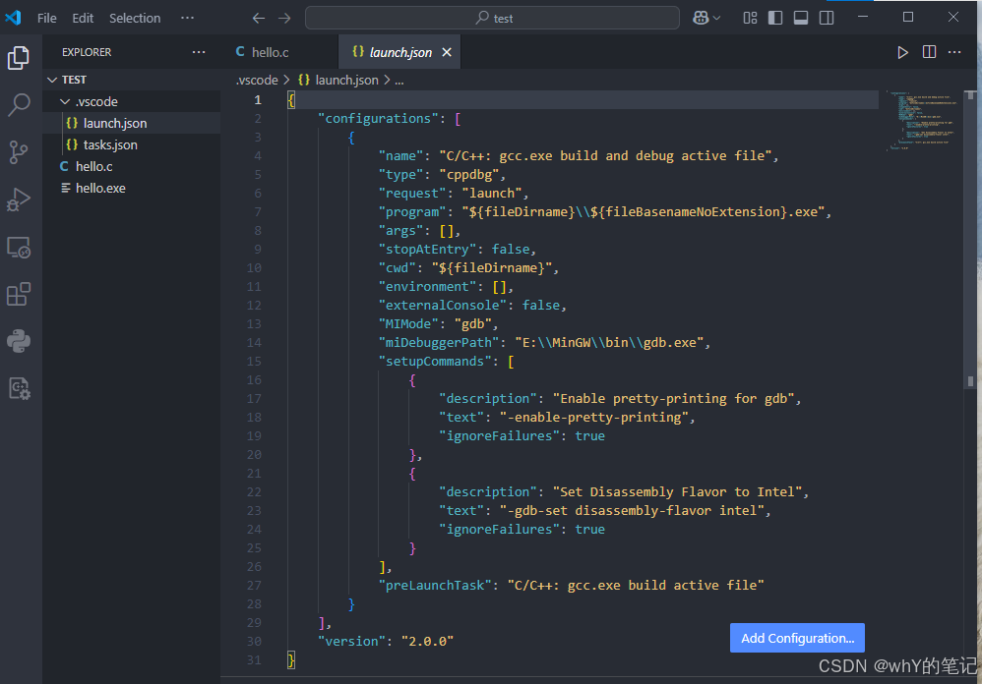Click the "setupCommands" key
982x684 pixels.
point(435,362)
